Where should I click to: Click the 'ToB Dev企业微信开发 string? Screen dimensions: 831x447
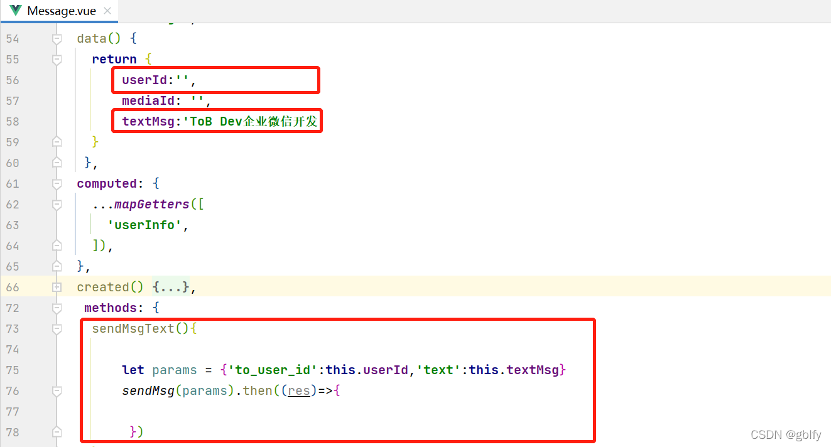250,122
